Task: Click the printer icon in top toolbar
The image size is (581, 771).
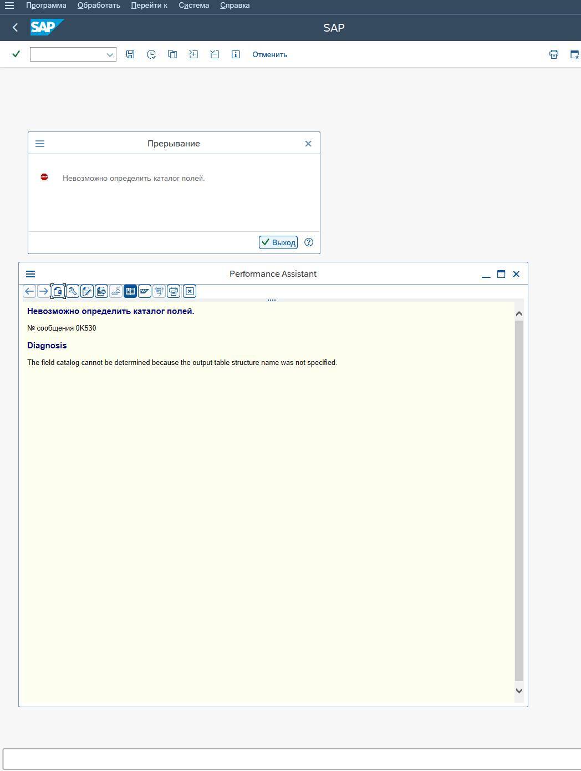Action: (x=553, y=54)
